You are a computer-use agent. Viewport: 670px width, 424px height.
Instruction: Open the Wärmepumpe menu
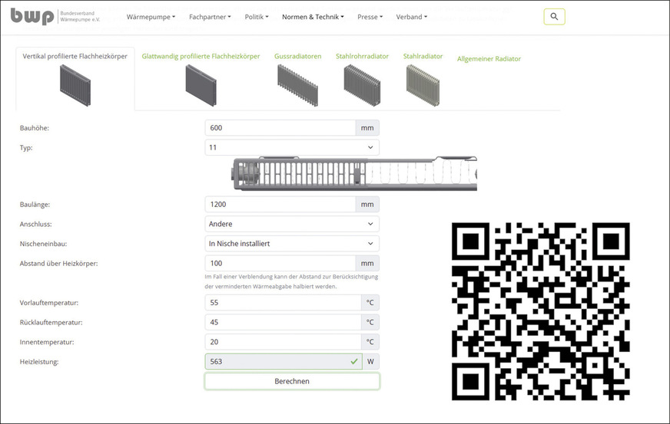click(151, 17)
